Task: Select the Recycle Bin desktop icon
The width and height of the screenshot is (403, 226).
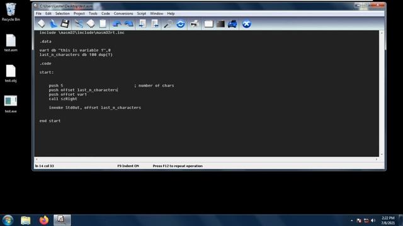Action: 11,12
